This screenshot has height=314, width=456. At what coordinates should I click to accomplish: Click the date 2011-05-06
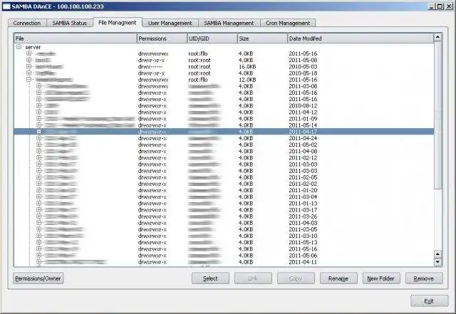click(303, 256)
